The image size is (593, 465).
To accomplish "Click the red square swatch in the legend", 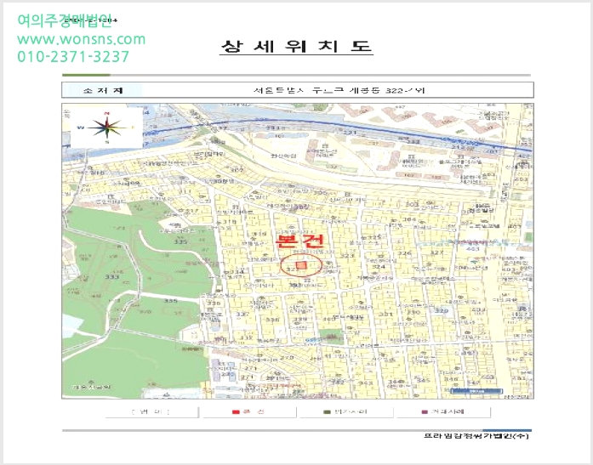I will (x=236, y=411).
